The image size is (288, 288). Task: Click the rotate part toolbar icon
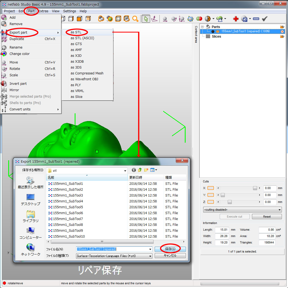click(x=174, y=19)
